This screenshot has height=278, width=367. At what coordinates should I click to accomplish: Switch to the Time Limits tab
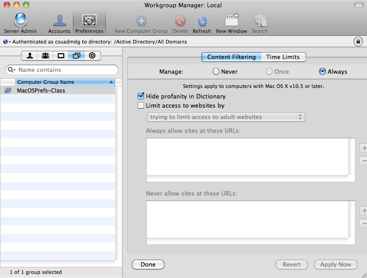pyautogui.click(x=283, y=57)
